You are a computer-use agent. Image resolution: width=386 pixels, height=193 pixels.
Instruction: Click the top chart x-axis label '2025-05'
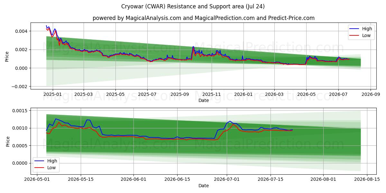115,94
